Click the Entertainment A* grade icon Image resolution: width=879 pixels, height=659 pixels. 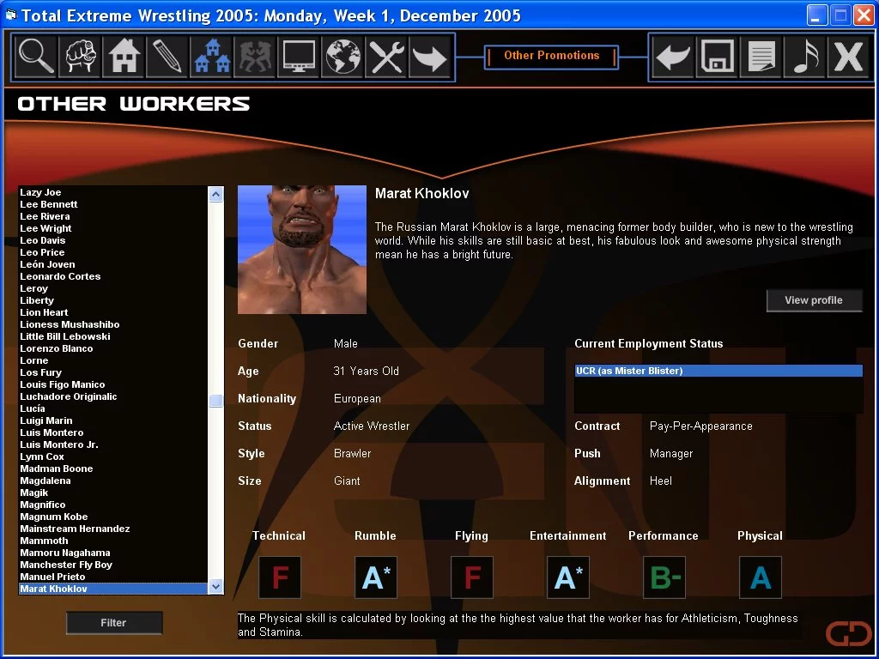pos(568,577)
